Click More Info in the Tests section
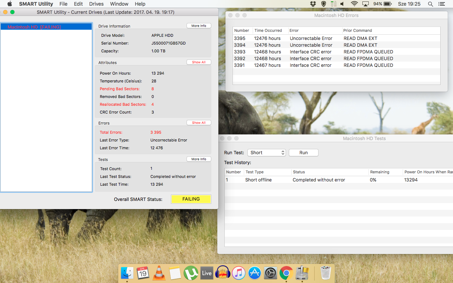 point(199,159)
